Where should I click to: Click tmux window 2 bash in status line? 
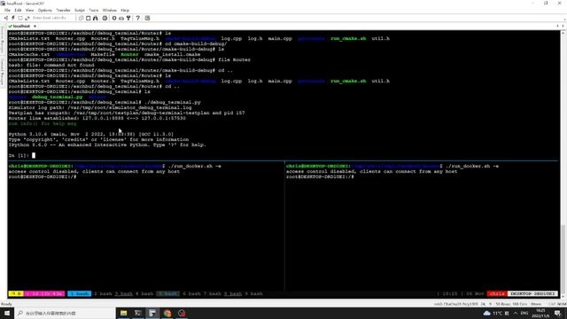[103, 293]
